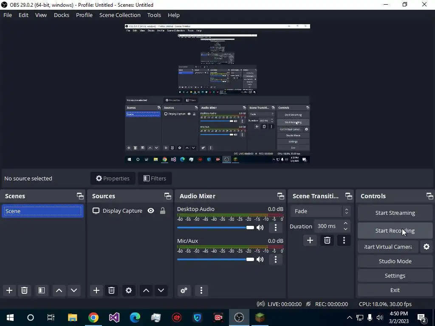Pop out the Scene Transitions dock
Screen dimensions: 435x326
tap(348, 196)
